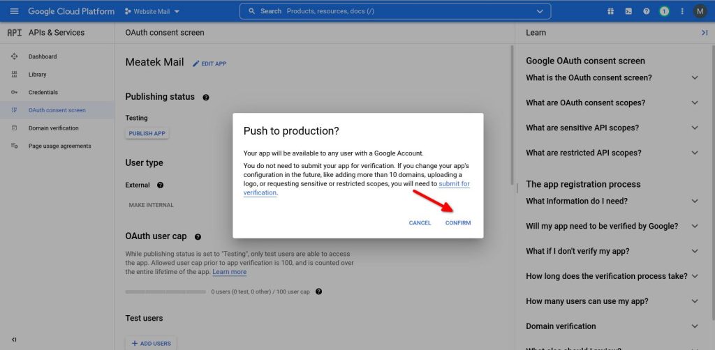Cancel the push to production dialog
The height and width of the screenshot is (350, 715).
(x=420, y=223)
